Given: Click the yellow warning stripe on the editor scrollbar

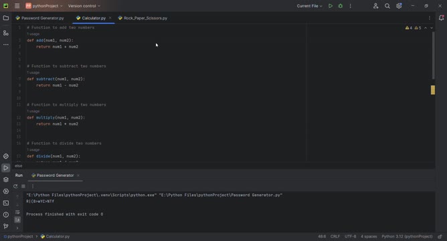Looking at the screenshot, I should click(433, 90).
